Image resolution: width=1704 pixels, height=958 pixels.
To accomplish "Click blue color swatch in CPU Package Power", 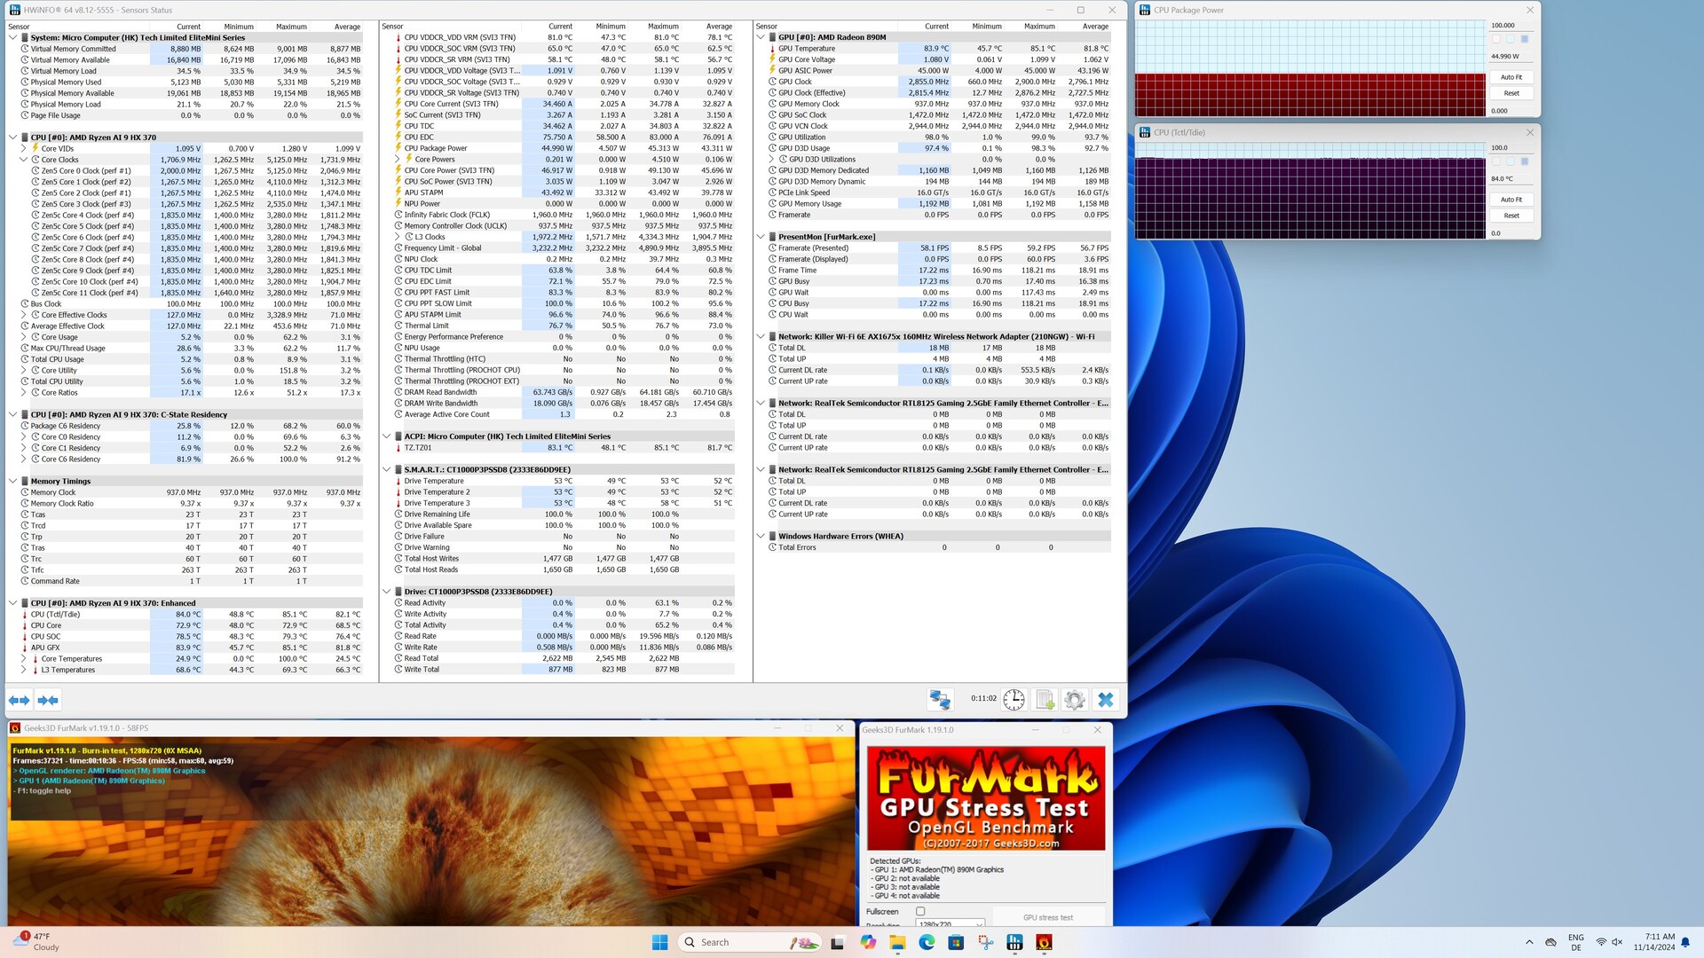I will tap(1525, 39).
